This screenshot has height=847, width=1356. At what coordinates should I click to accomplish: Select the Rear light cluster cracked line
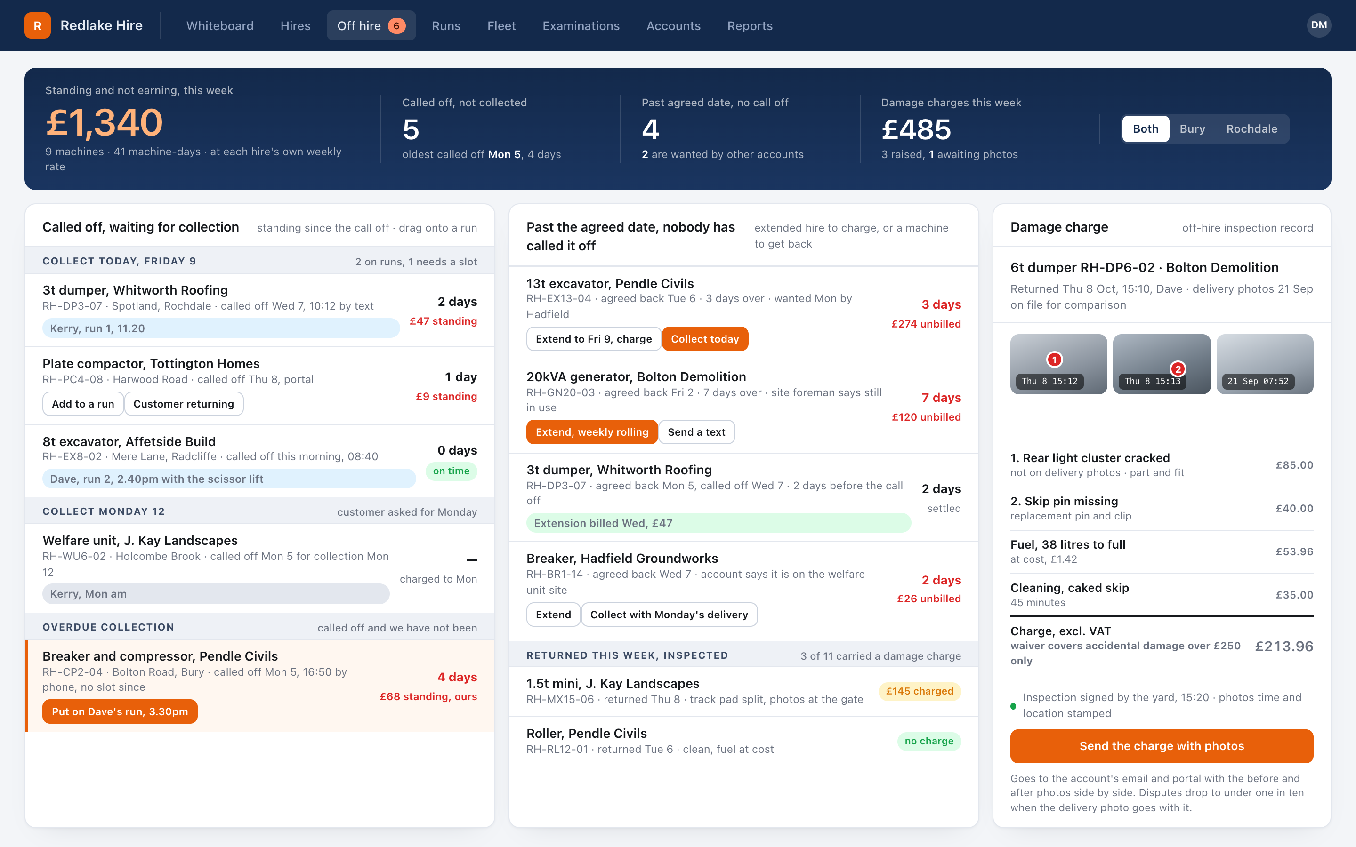[x=1162, y=465]
